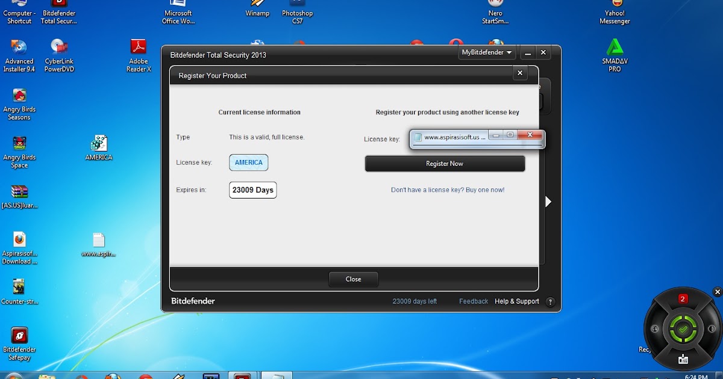This screenshot has width=723, height=379.
Task: Open the Angry Birds Space icon
Action: click(19, 152)
